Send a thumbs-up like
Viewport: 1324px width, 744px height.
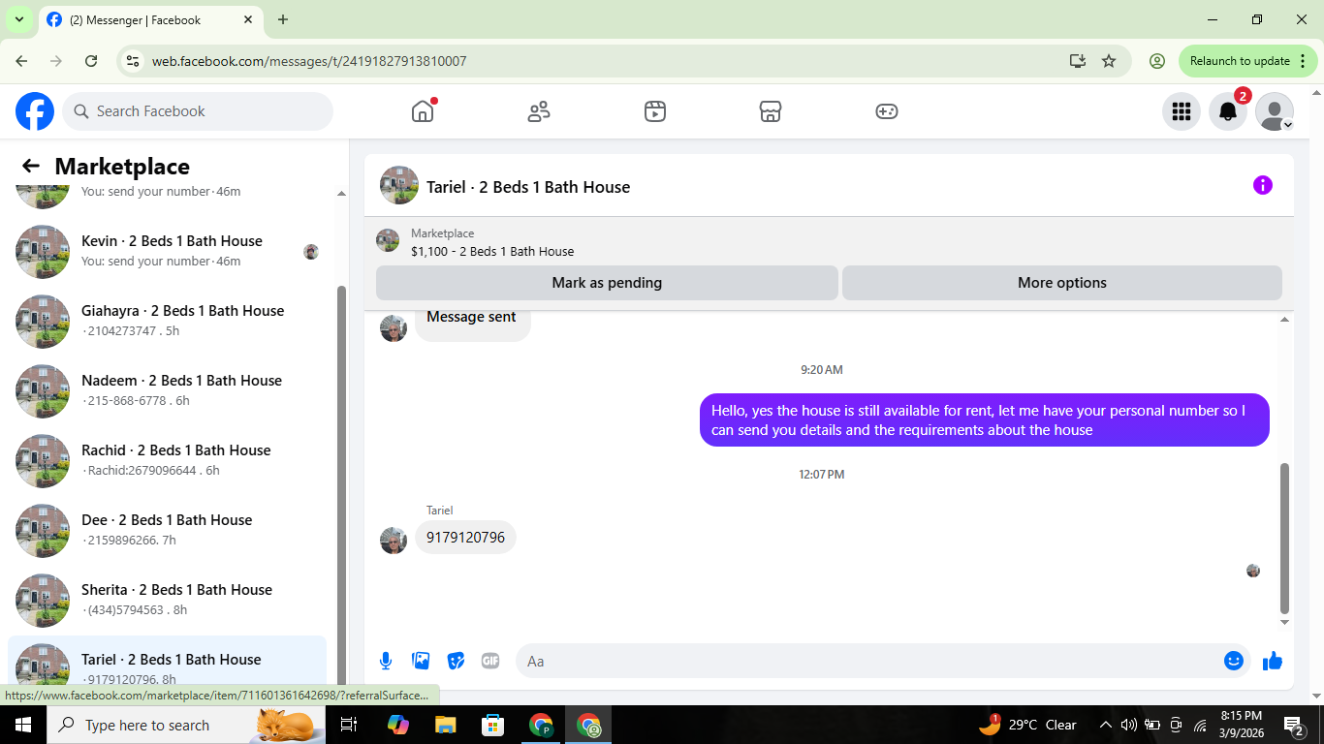(1273, 661)
